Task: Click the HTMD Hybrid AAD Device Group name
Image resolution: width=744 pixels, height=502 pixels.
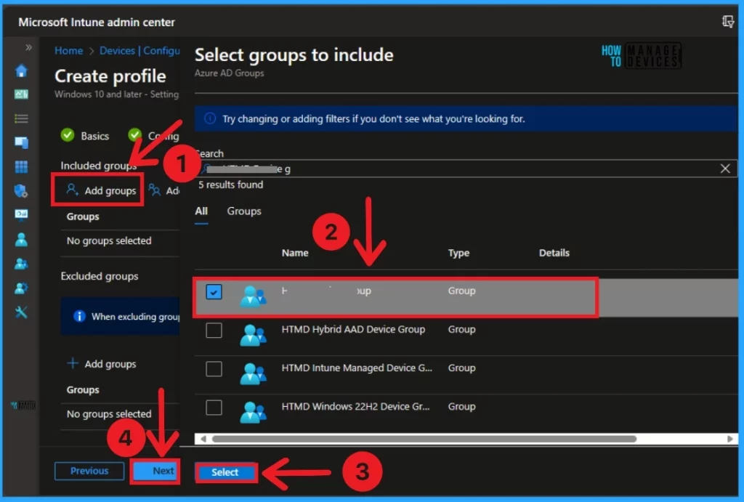Action: click(x=353, y=329)
